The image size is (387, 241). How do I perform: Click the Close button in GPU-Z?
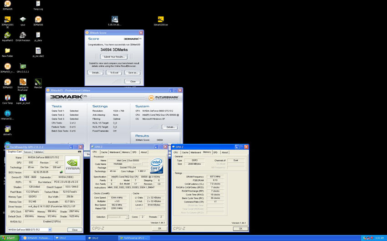click(x=75, y=230)
